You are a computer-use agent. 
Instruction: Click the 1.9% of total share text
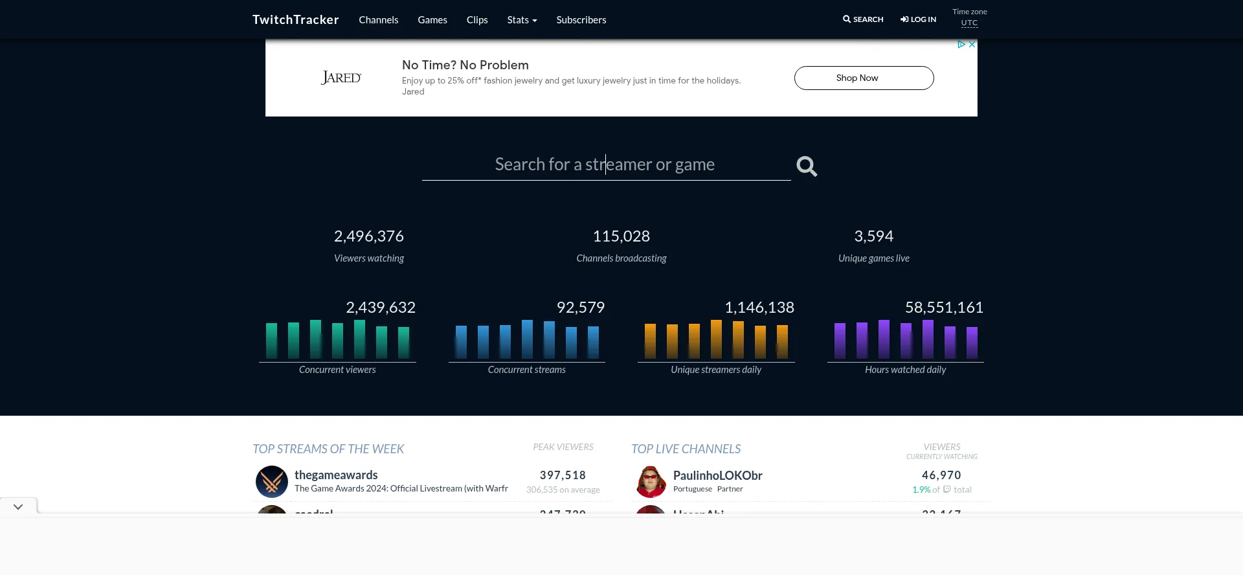click(942, 490)
